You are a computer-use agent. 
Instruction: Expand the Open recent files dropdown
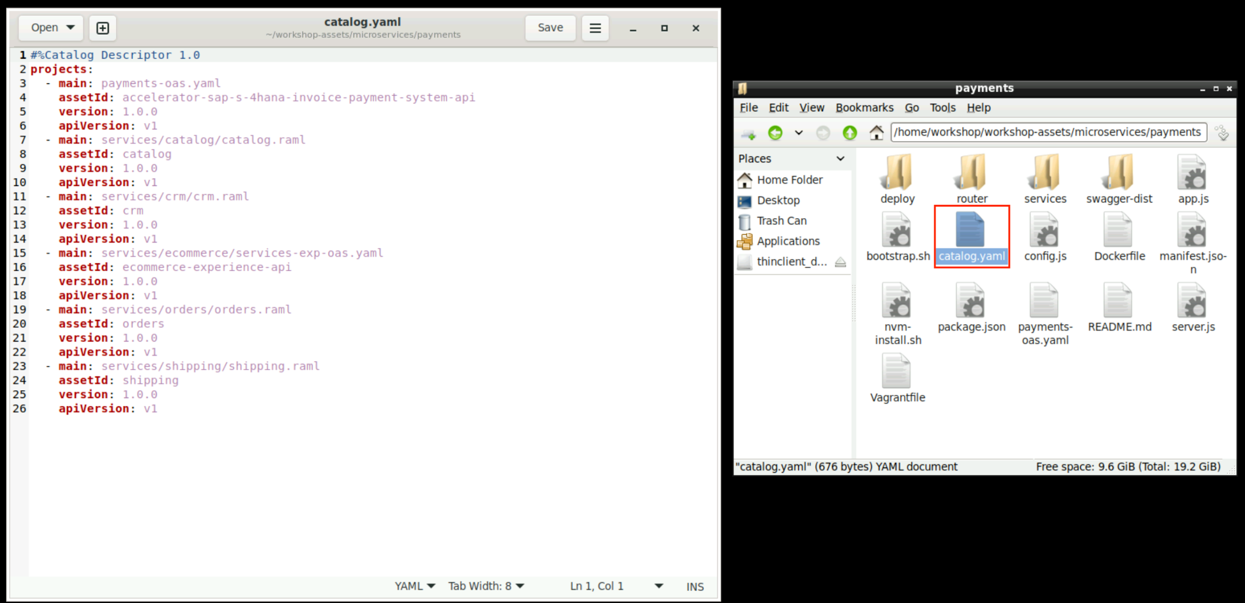pos(71,28)
